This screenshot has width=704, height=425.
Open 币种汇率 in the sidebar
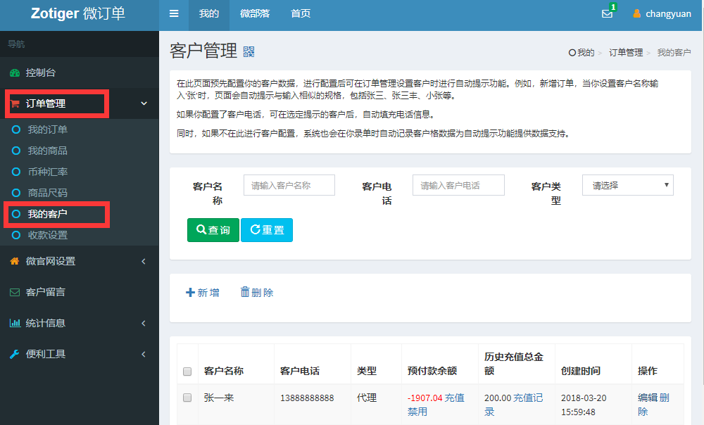click(48, 172)
